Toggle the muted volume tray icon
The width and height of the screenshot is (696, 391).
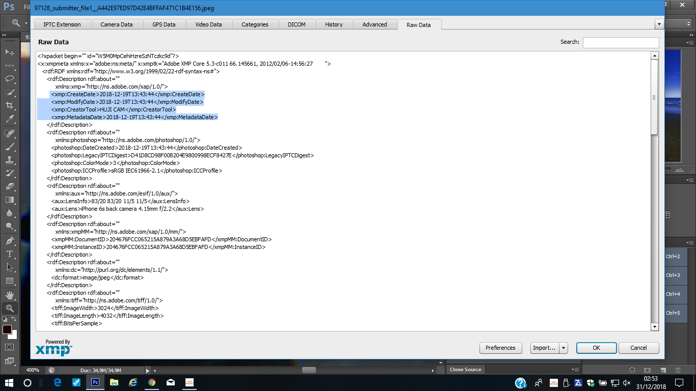point(627,382)
